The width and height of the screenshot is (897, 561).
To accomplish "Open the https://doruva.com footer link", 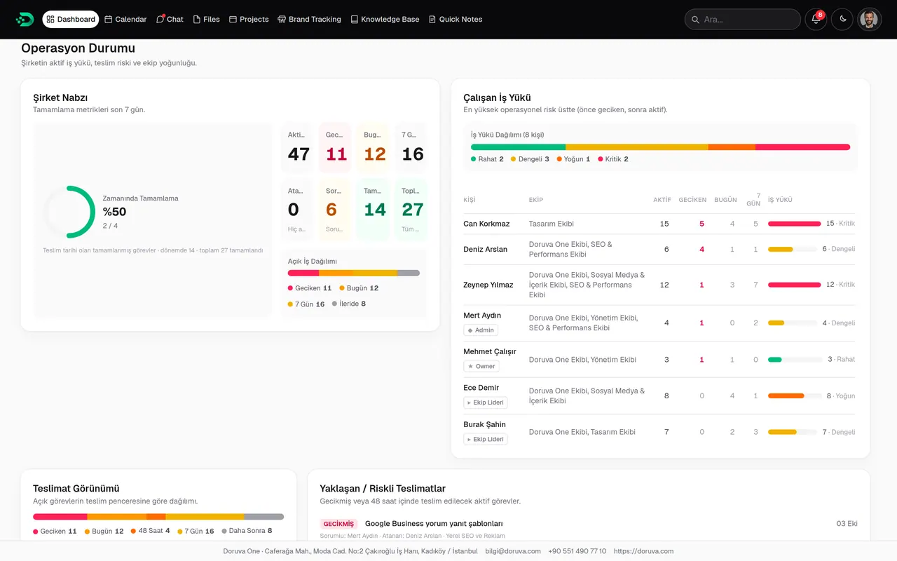I will point(643,551).
